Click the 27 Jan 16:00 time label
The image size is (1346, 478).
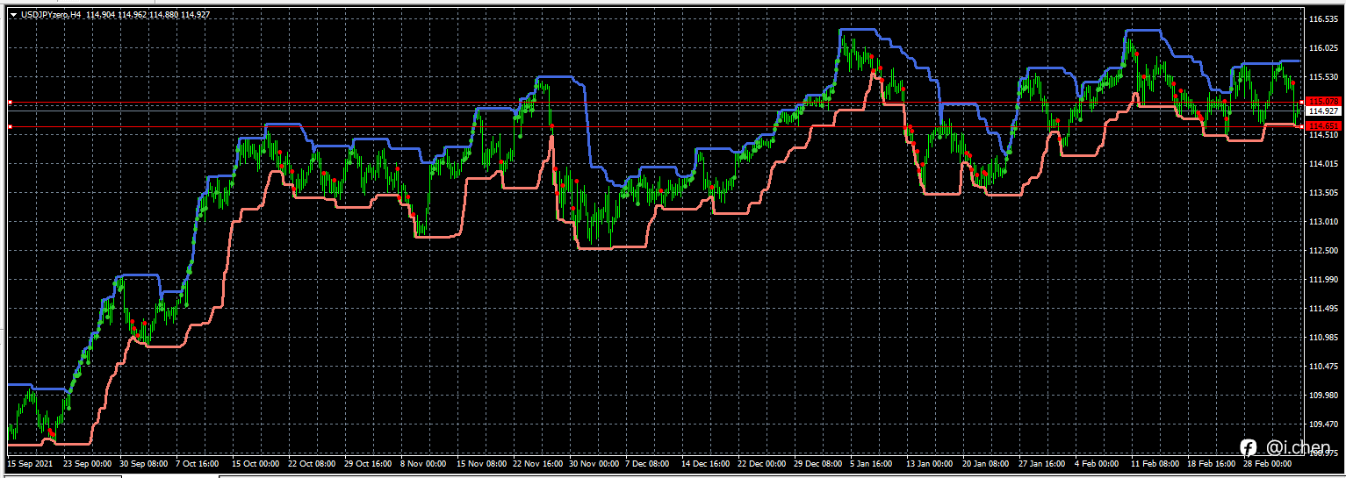(1043, 463)
